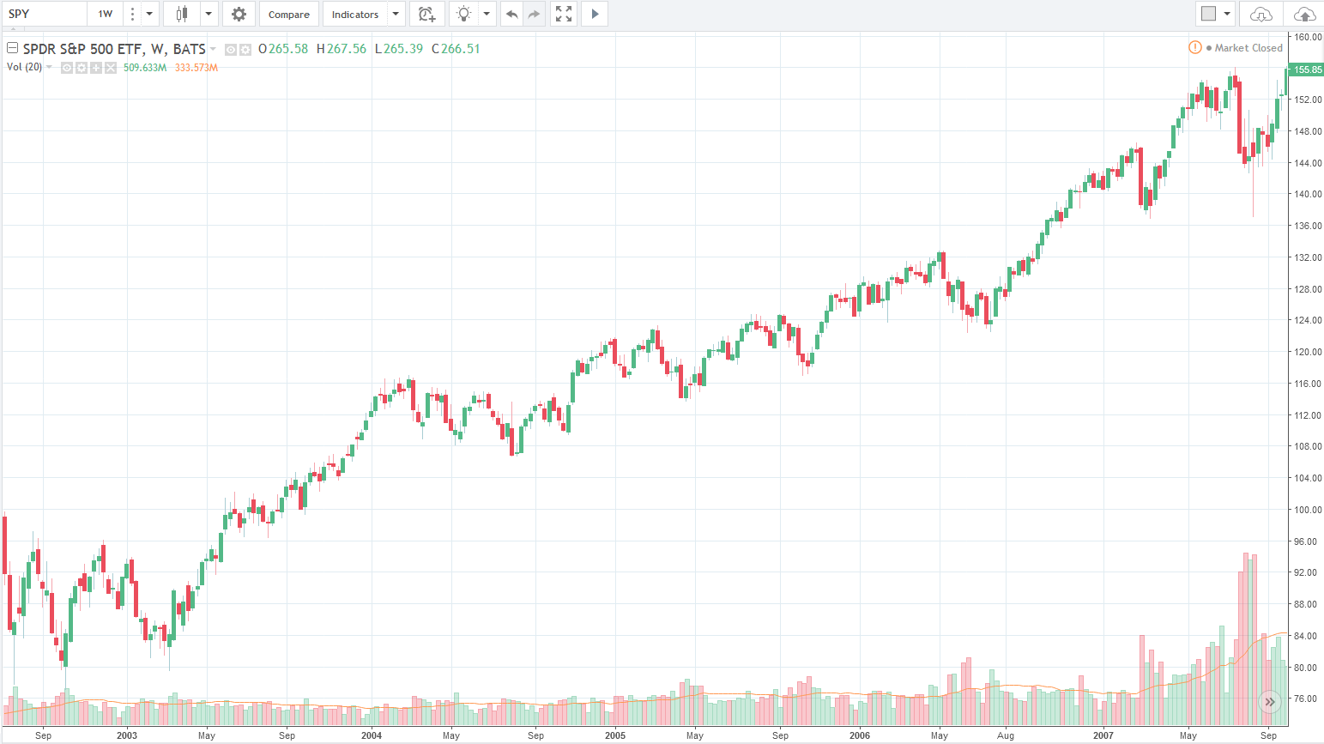Click the 2003 label on time axis
This screenshot has height=744, width=1324.
click(127, 735)
